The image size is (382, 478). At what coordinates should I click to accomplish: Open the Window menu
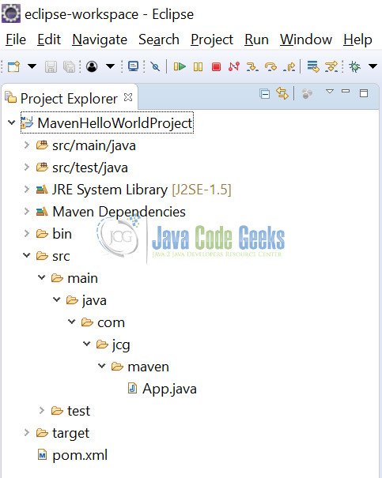306,40
